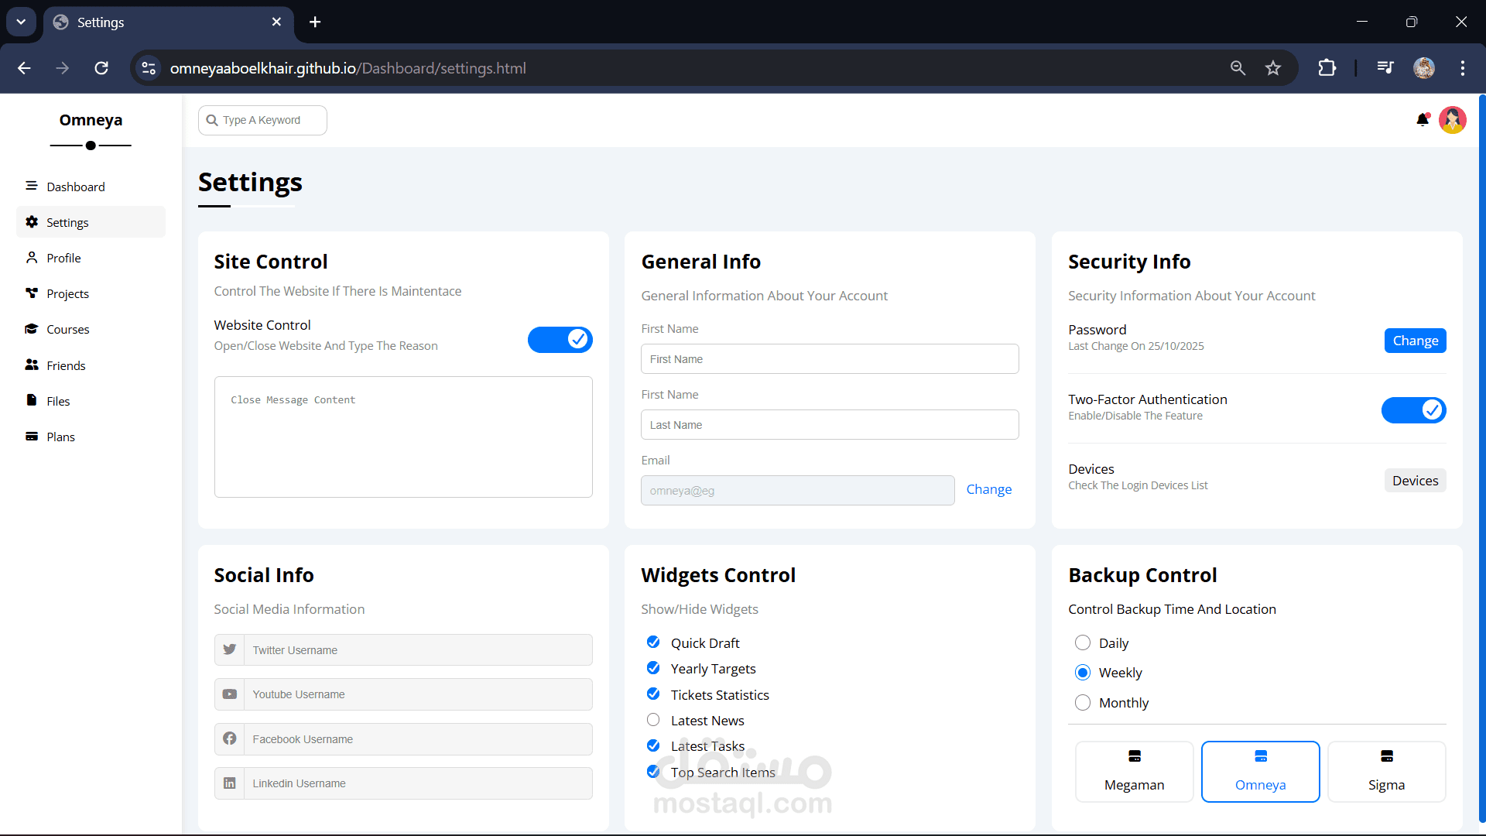1486x836 pixels.
Task: Open browser extensions puzzle icon
Action: coord(1327,68)
